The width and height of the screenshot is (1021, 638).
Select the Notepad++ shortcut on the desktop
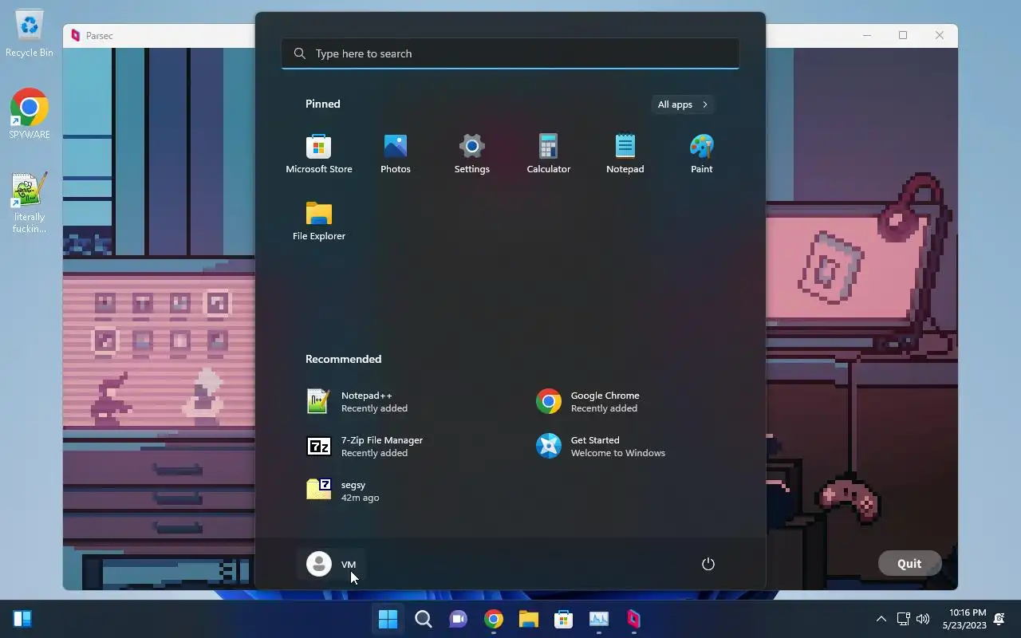click(30, 203)
